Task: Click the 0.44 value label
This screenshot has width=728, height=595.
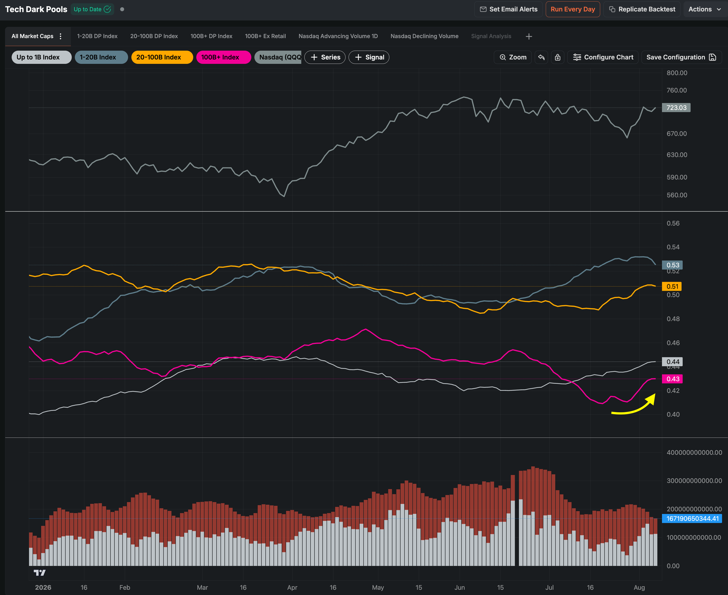Action: (672, 362)
